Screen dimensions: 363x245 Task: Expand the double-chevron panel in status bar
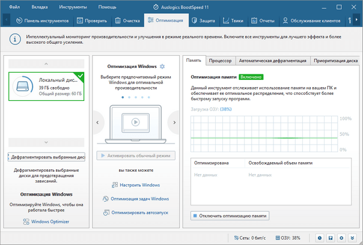[353, 238]
